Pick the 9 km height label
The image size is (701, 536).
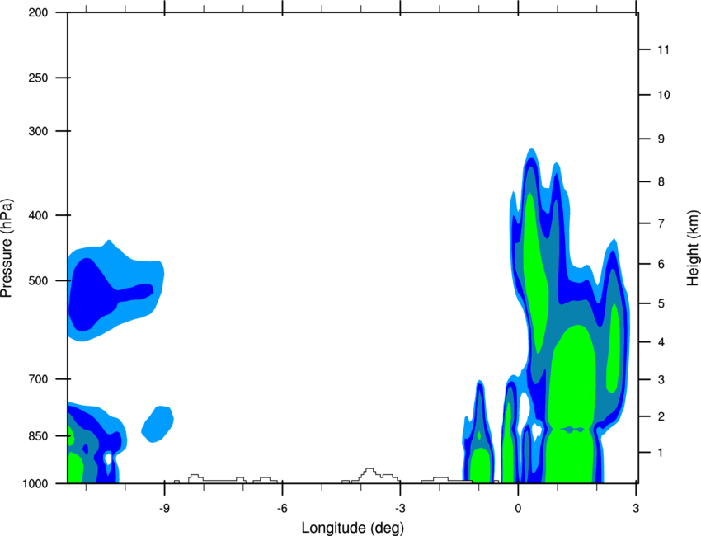pyautogui.click(x=661, y=139)
